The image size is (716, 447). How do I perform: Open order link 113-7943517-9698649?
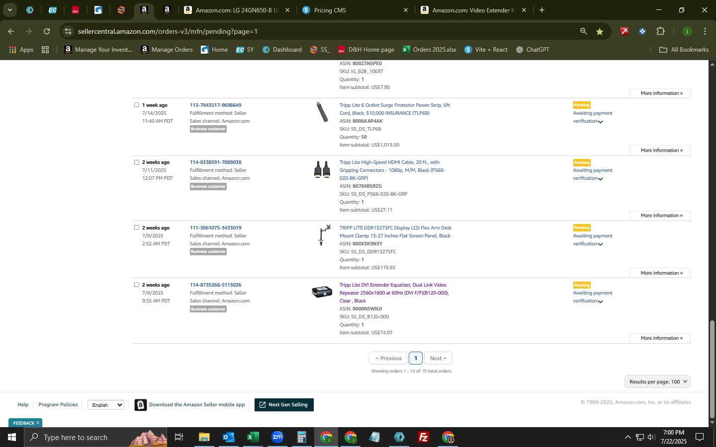click(x=215, y=105)
